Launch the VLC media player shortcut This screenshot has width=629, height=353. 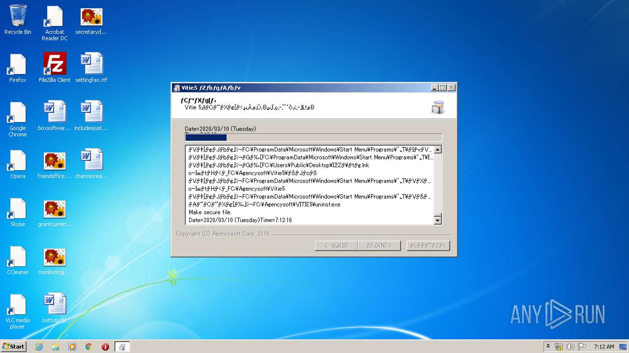18,312
